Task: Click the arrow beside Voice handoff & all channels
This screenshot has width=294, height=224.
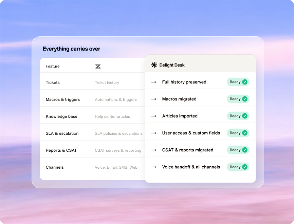Action: point(153,167)
